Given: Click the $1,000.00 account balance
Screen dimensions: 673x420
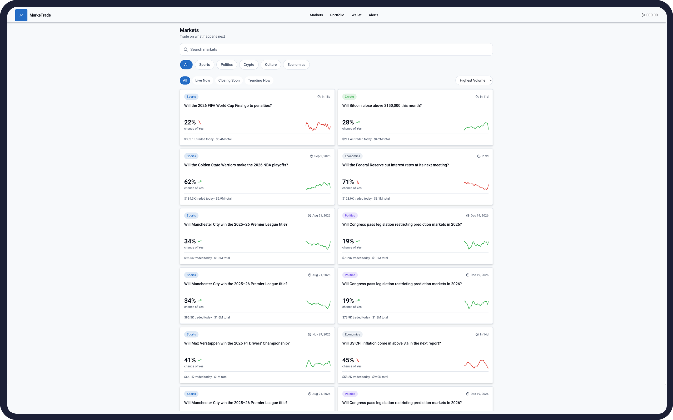Looking at the screenshot, I should tap(649, 15).
